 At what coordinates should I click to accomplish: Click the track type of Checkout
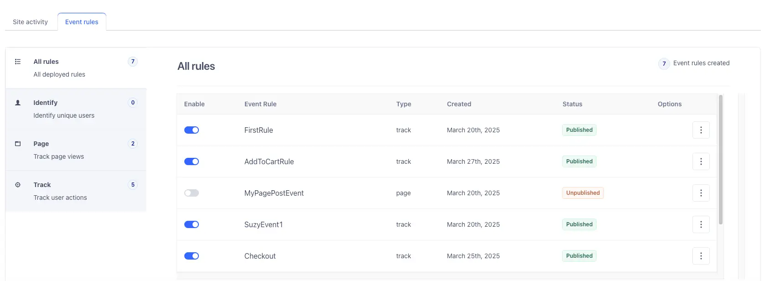[404, 256]
